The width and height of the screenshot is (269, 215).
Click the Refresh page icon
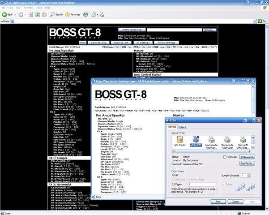coord(38,15)
